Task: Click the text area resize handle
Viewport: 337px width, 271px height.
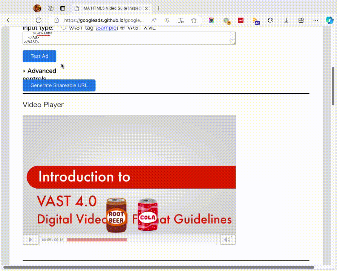Action: [233, 42]
